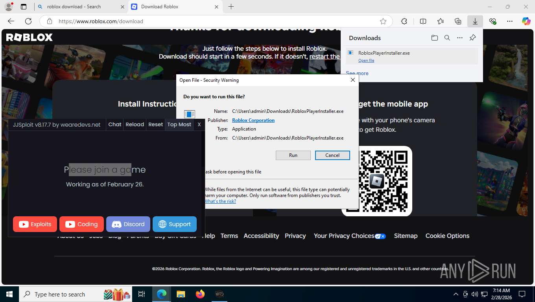
Task: View site information lock icon
Action: coord(49,21)
